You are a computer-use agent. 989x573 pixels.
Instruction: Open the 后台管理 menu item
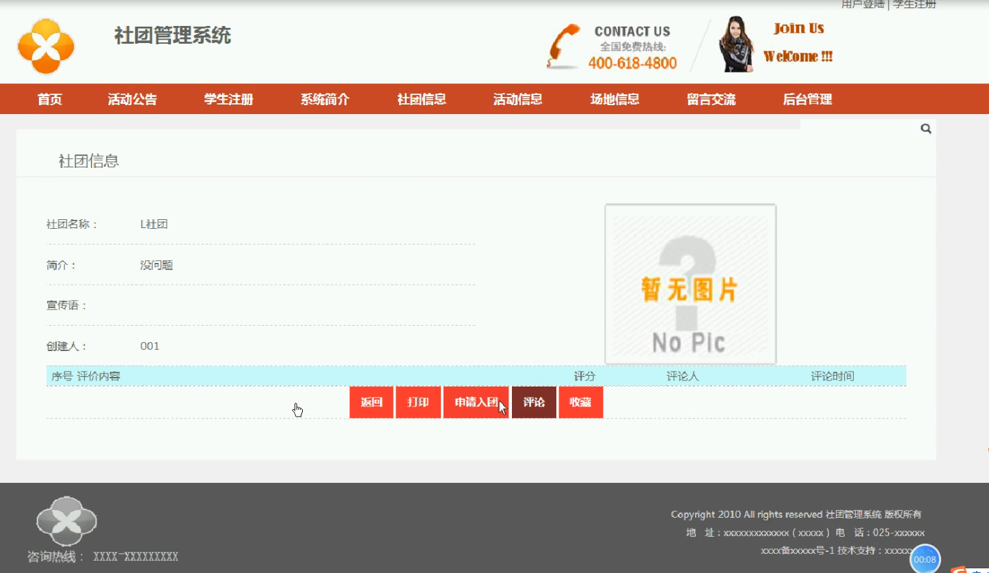(808, 99)
